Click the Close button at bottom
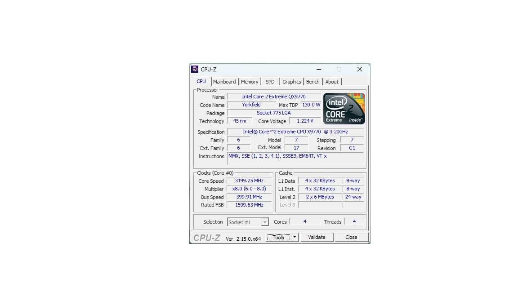The height and width of the screenshot is (291, 518). point(351,237)
